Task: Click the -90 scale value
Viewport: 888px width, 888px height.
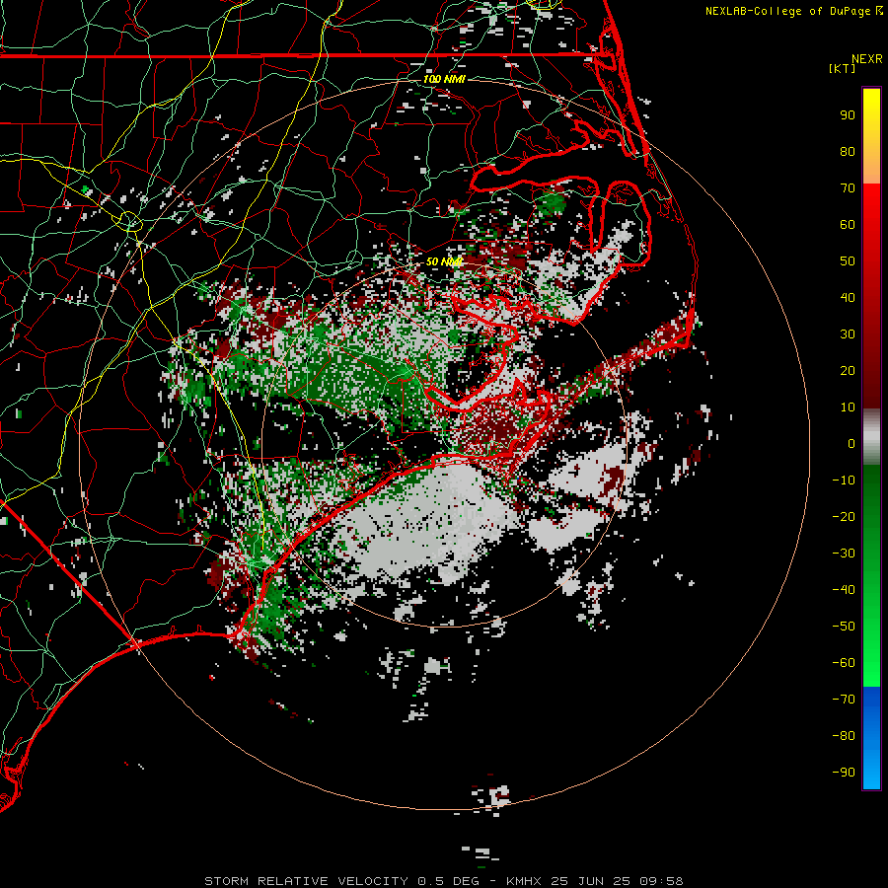Action: pos(844,773)
